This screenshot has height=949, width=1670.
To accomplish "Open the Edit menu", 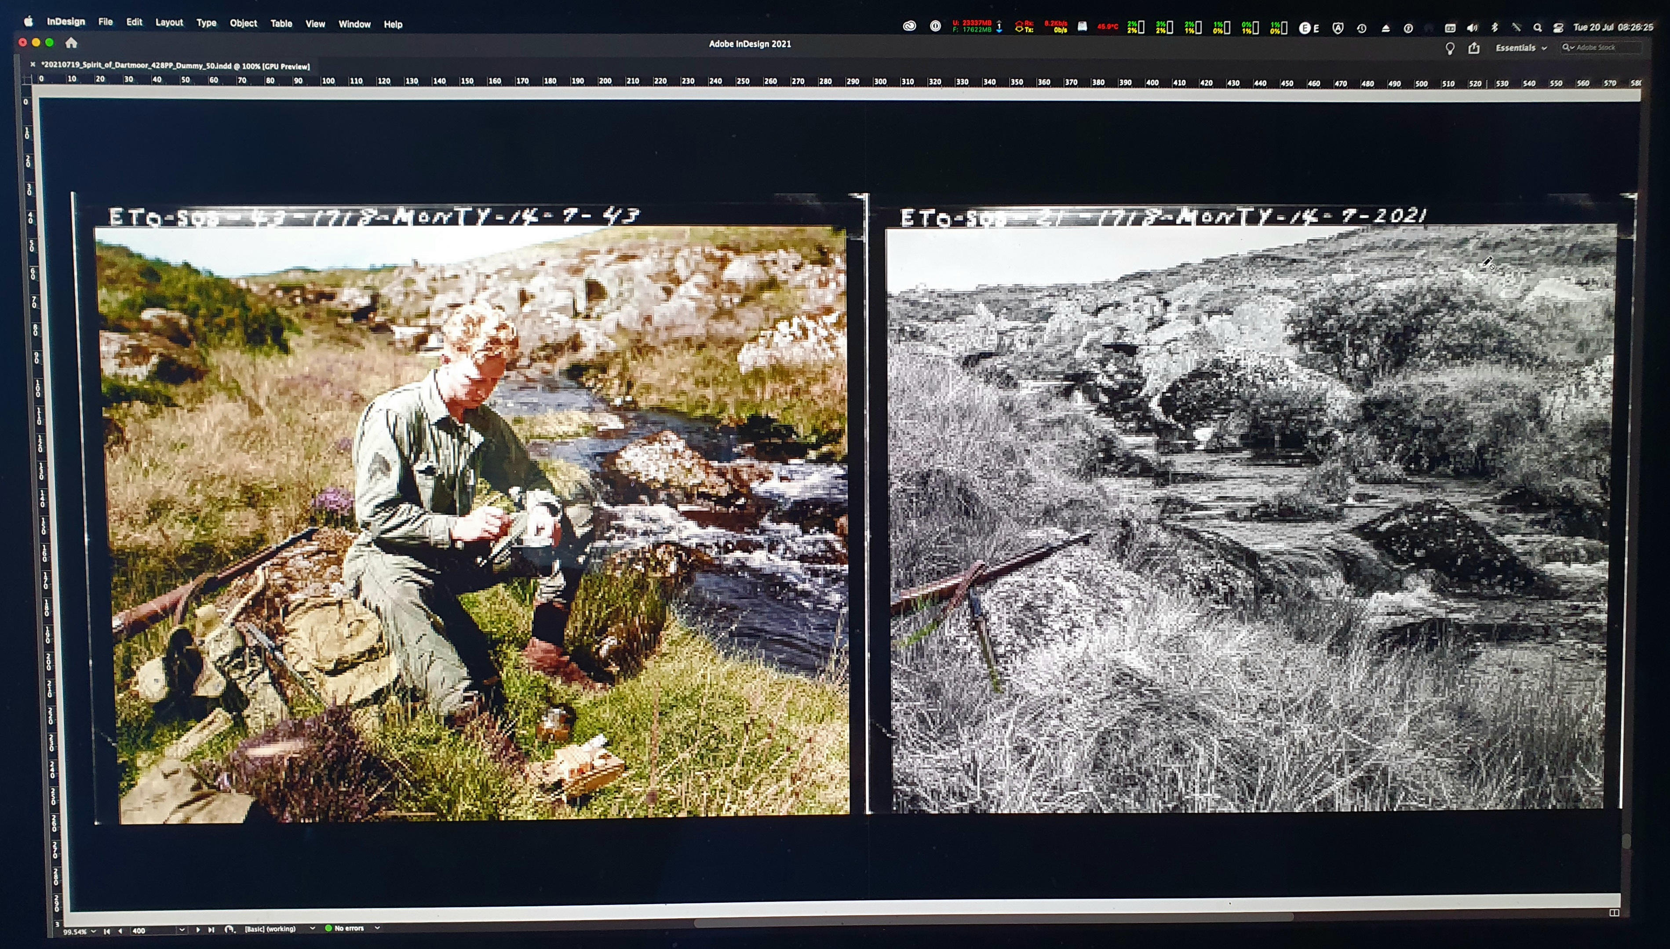I will (x=134, y=22).
